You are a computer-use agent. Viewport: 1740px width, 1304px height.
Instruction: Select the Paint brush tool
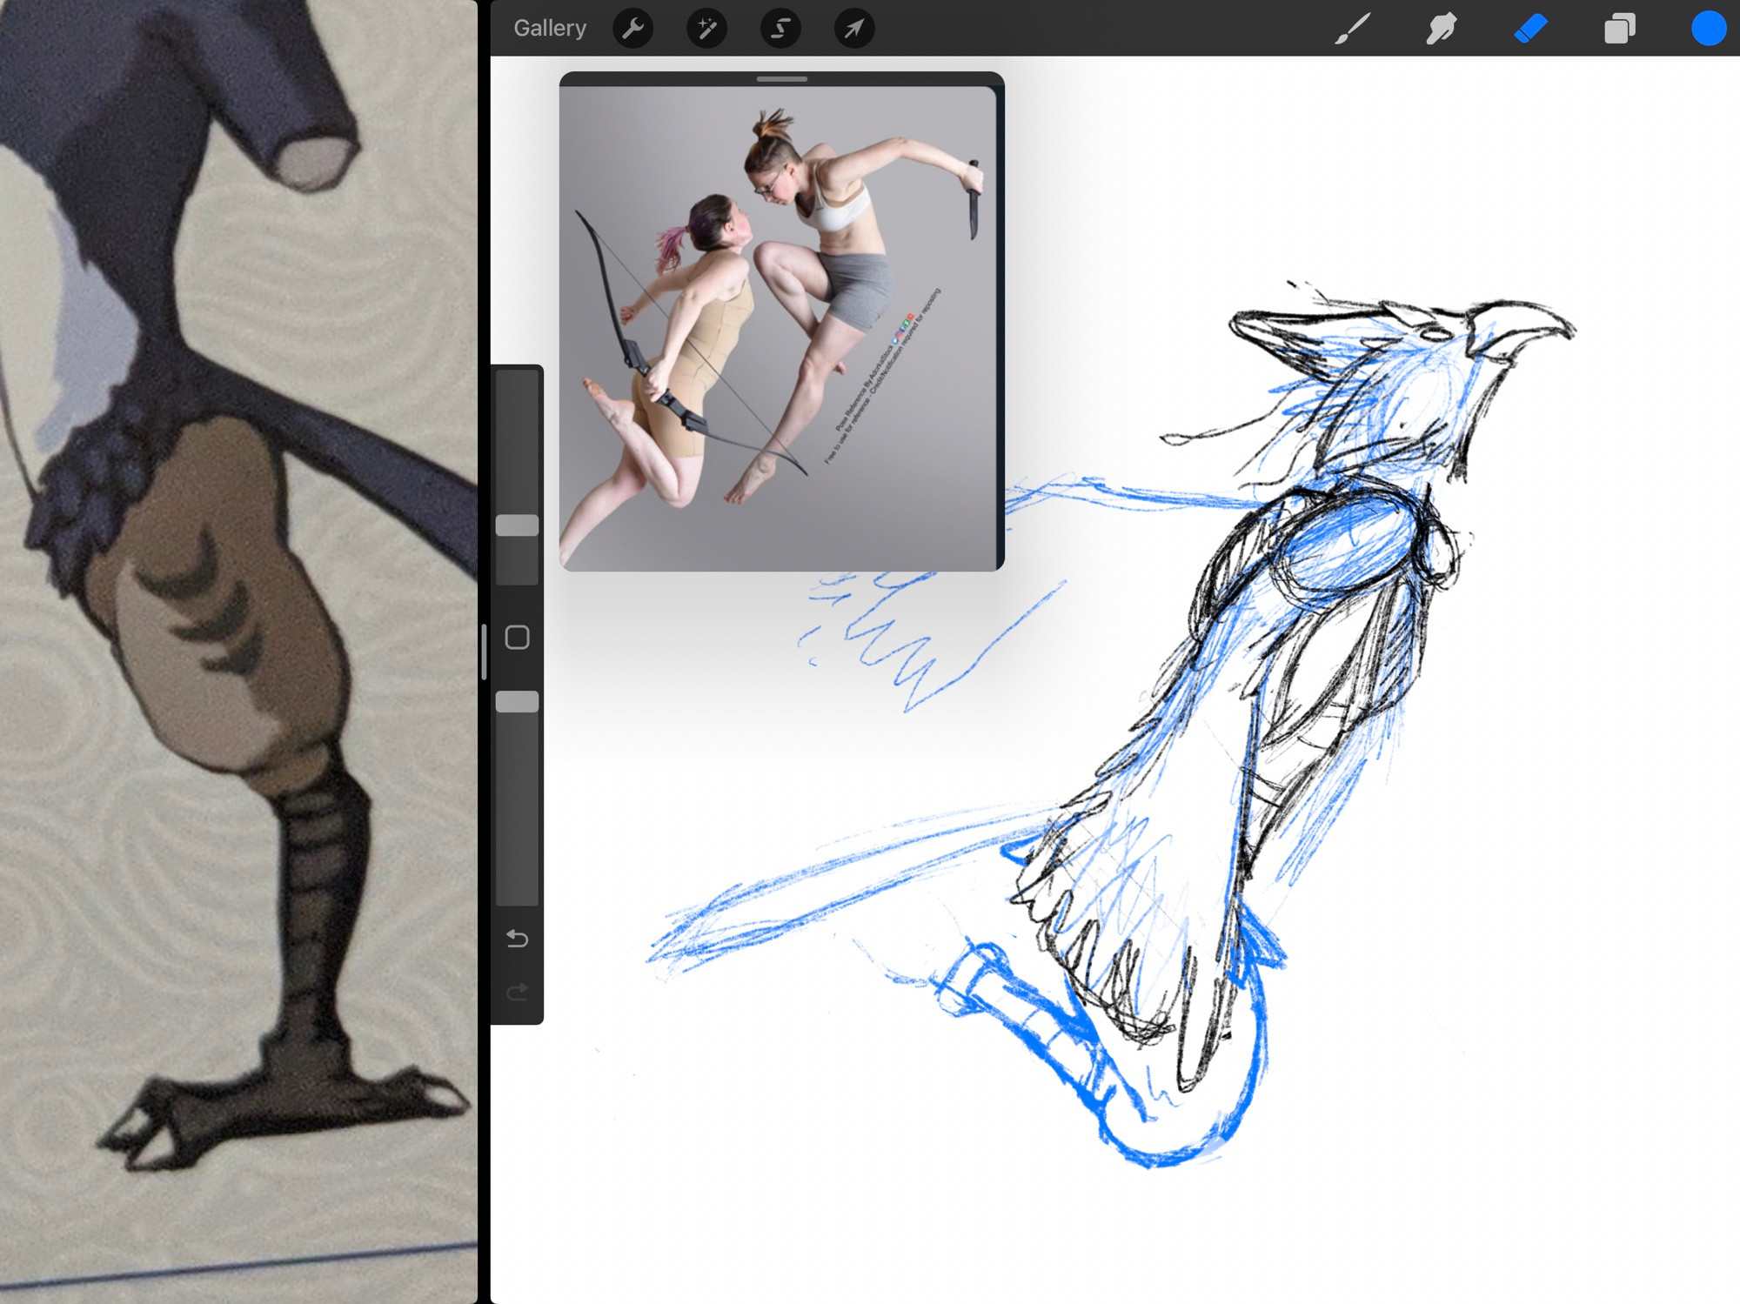(x=1353, y=29)
